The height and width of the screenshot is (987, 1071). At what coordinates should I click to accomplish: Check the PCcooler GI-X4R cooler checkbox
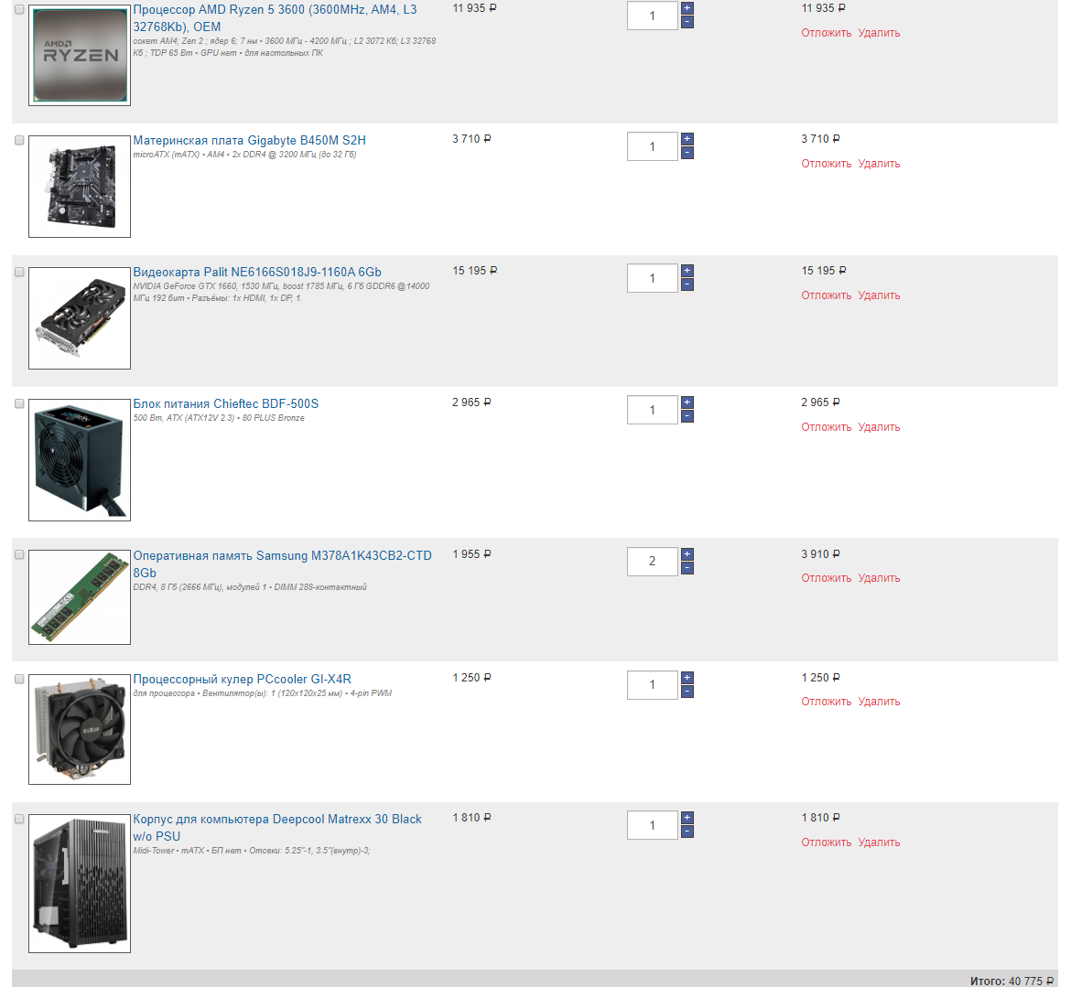pyautogui.click(x=19, y=679)
